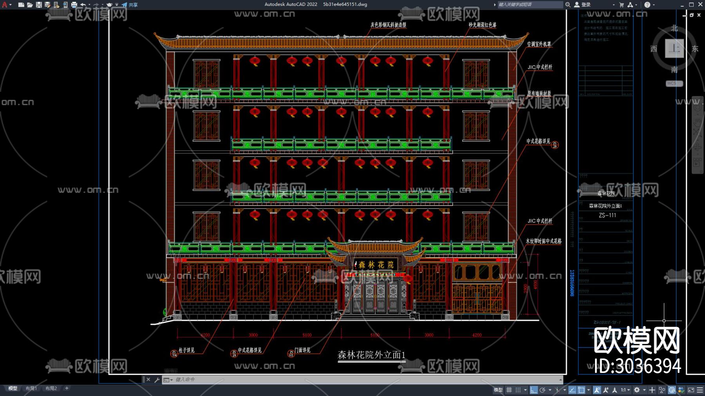Toggle hardware acceleration icon

coord(672,390)
